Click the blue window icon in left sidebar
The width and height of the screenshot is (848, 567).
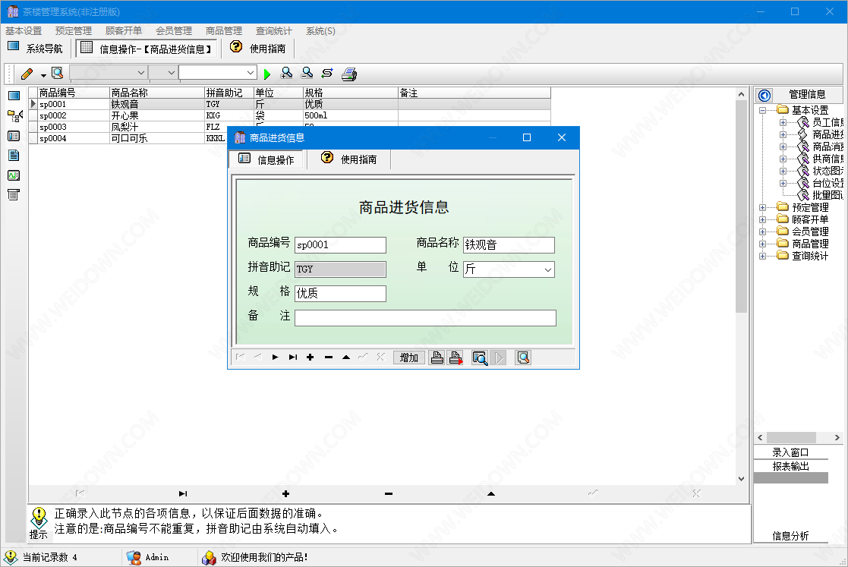pos(14,96)
